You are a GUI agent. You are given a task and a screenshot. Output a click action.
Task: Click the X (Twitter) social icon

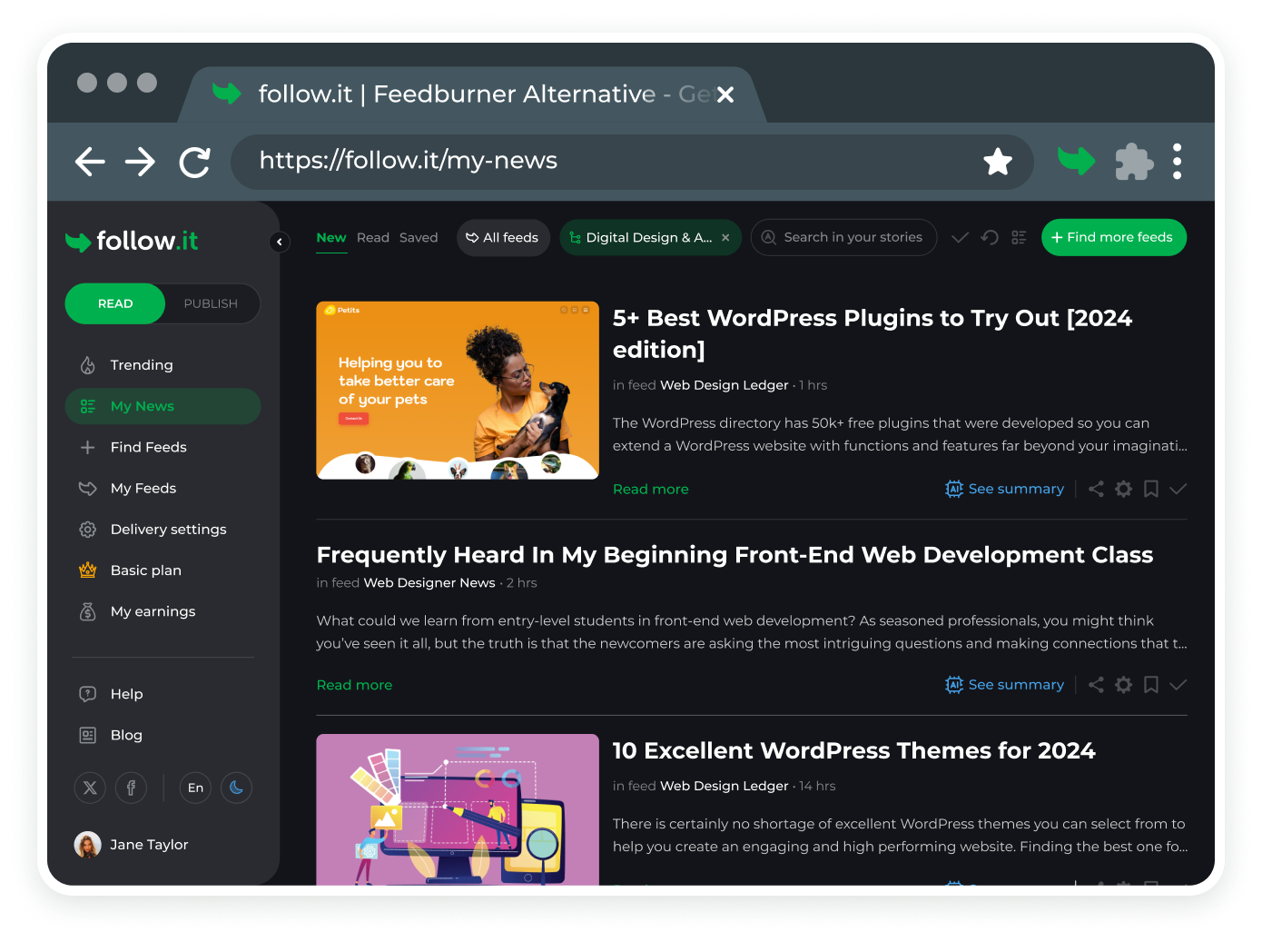tap(90, 788)
